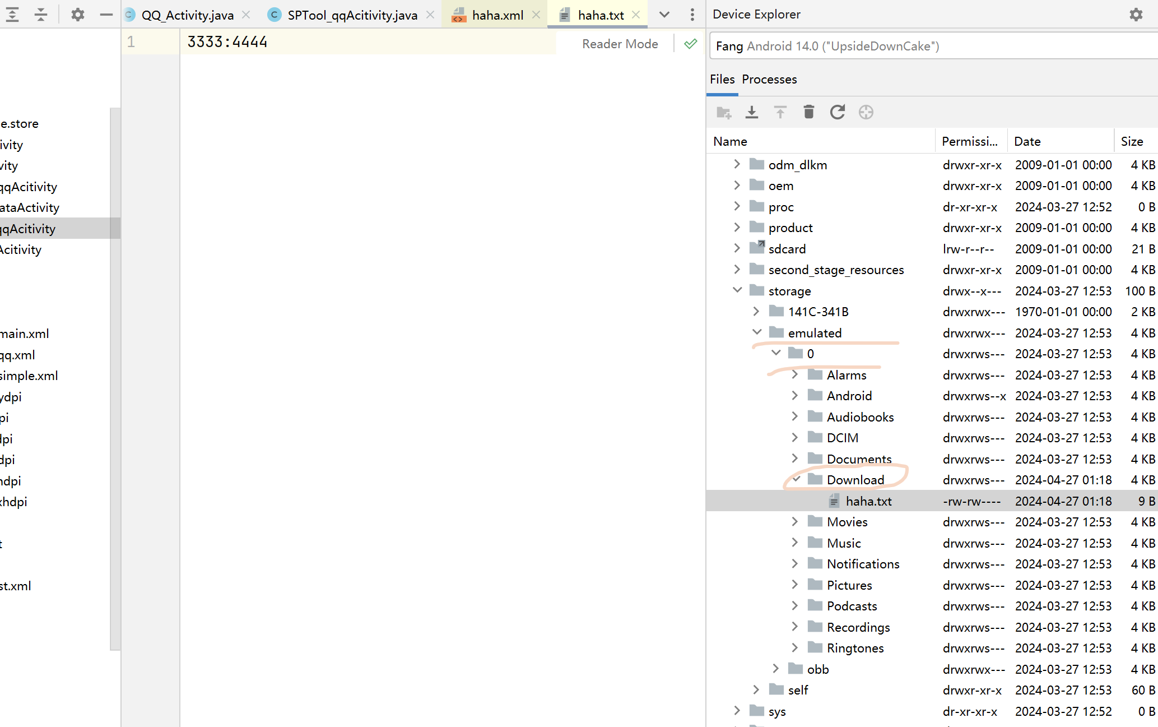The height and width of the screenshot is (727, 1158).
Task: Click the project panel vertical scrollbar
Action: [x=115, y=378]
